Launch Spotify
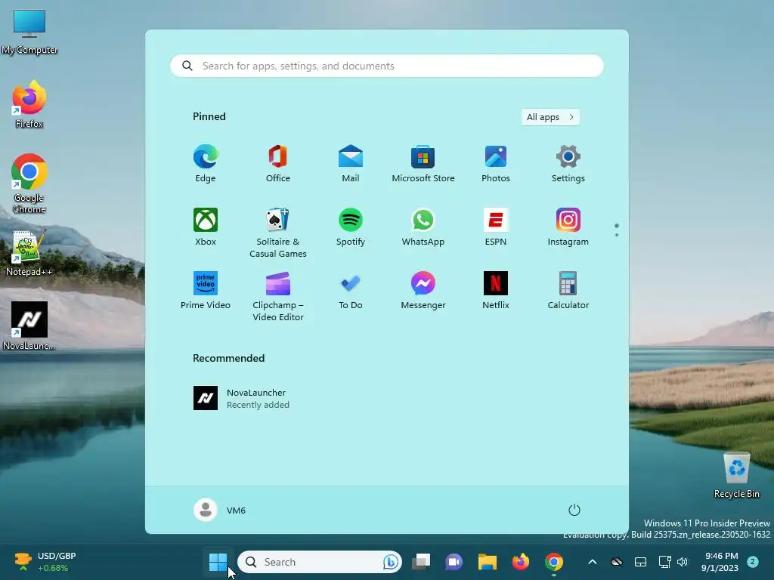 pos(351,227)
